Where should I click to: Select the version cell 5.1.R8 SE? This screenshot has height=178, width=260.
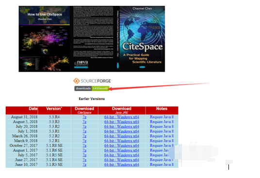[54, 146]
